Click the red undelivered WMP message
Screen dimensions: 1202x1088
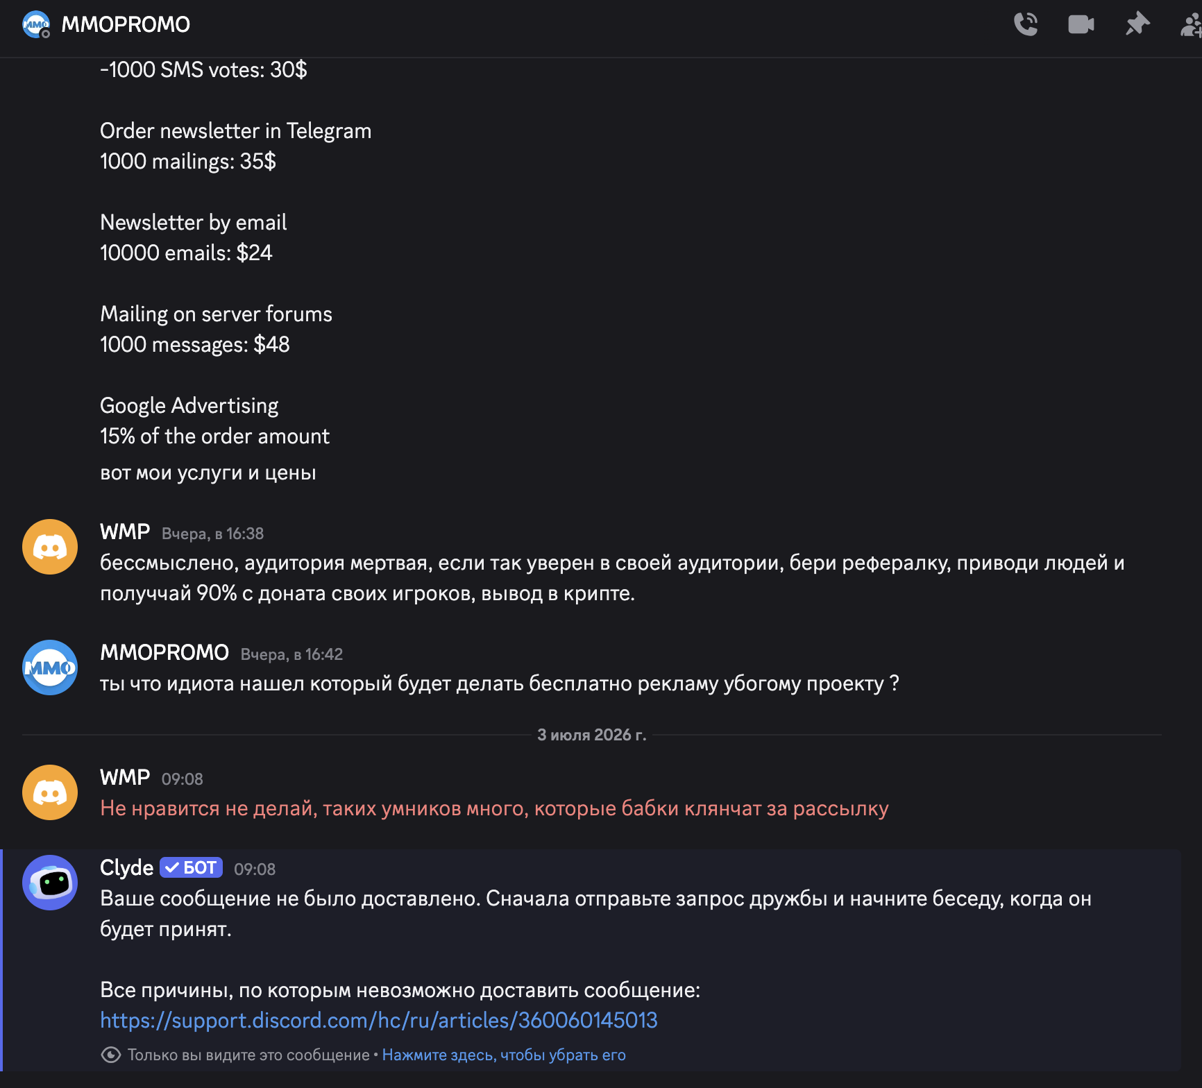click(494, 808)
